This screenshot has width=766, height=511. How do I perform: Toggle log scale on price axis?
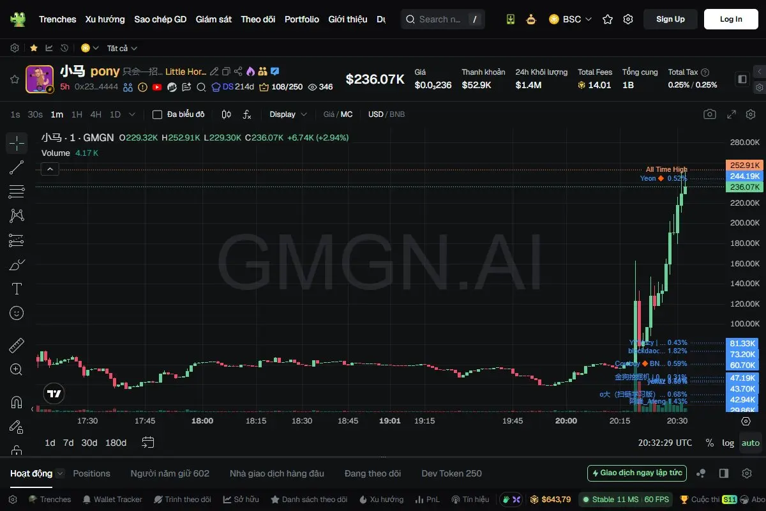click(x=728, y=443)
